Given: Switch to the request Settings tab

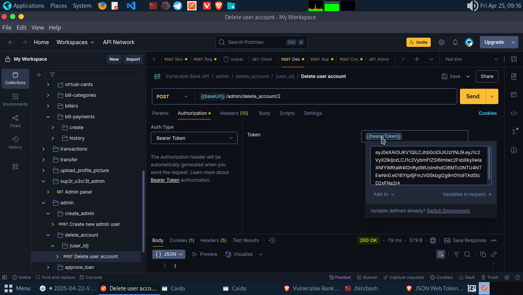Looking at the screenshot, I should 313,113.
